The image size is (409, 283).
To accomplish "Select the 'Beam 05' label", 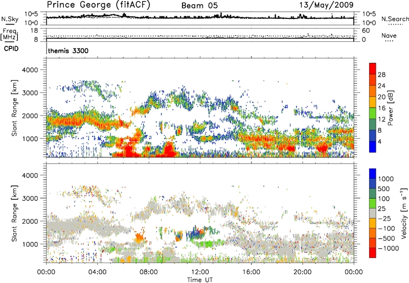I will (199, 6).
